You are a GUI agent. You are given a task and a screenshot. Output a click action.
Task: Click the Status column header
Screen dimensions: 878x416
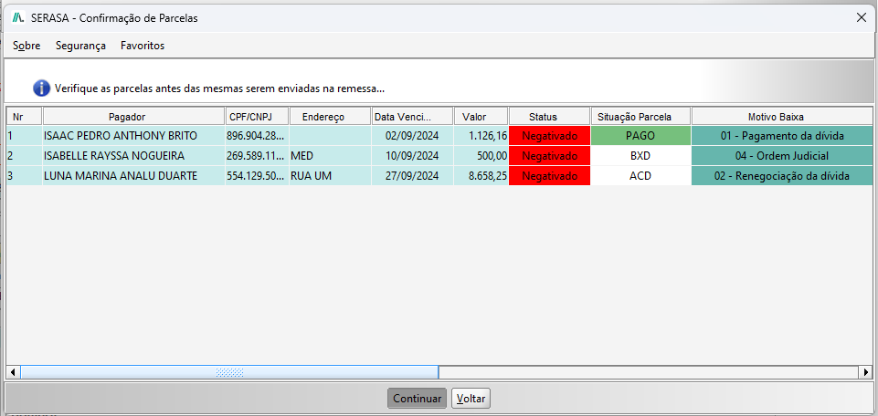(x=549, y=117)
